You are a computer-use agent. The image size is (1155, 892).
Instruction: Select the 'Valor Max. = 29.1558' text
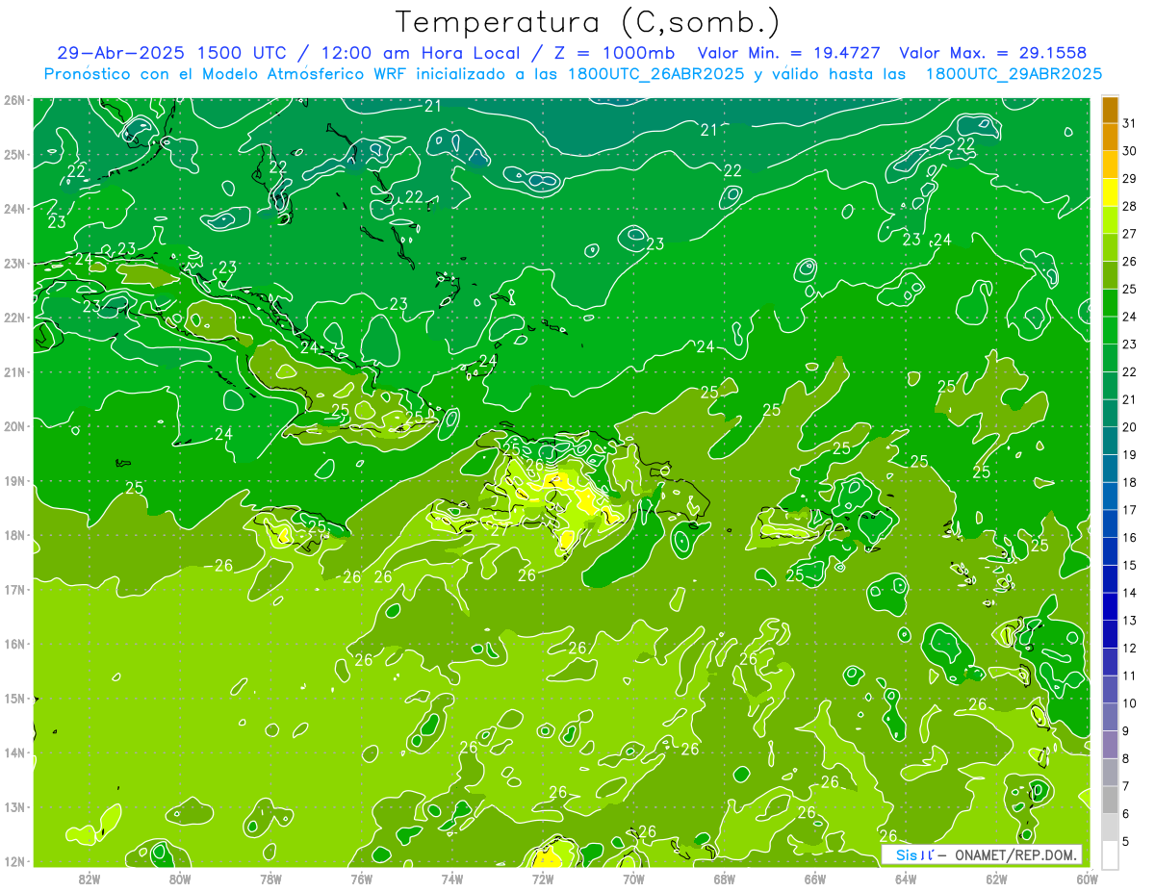[x=993, y=53]
